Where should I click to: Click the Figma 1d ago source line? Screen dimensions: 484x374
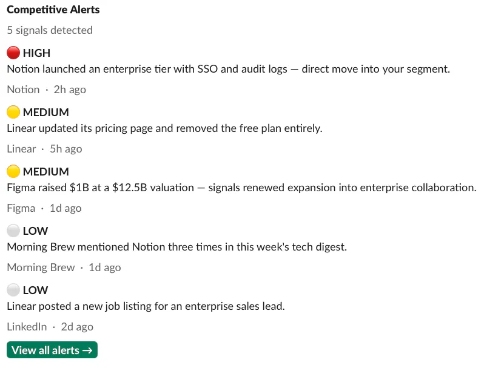click(x=44, y=208)
